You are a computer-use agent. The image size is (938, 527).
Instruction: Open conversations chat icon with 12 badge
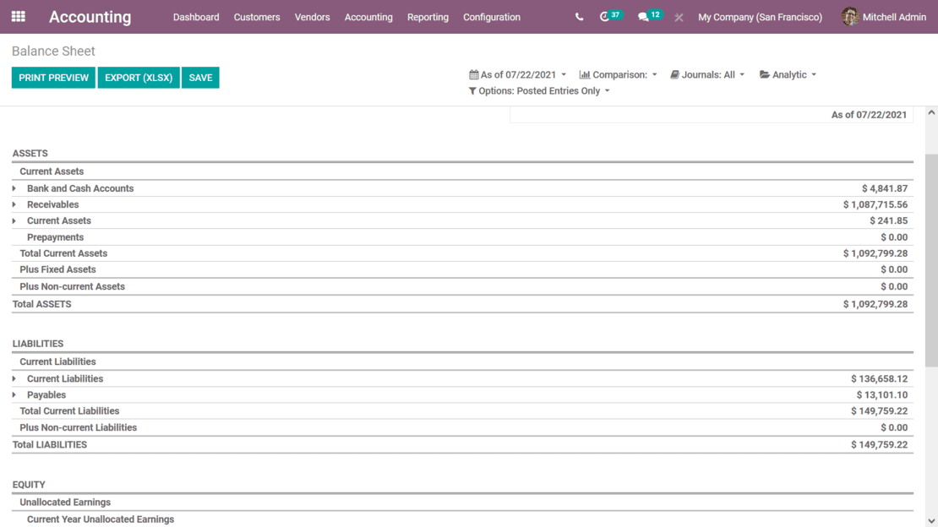pos(644,17)
